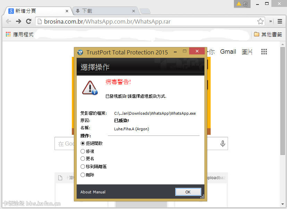Image resolution: width=287 pixels, height=209 pixels.
Task: Bookmark page with the star icon
Action: click(x=260, y=21)
